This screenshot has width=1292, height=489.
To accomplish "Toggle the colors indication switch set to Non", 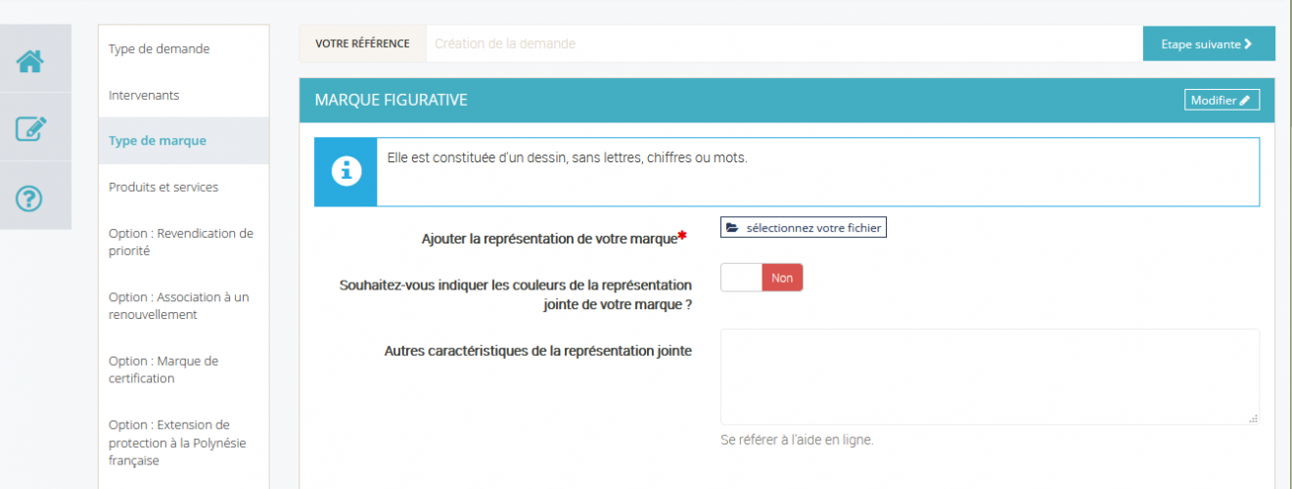I will point(761,278).
